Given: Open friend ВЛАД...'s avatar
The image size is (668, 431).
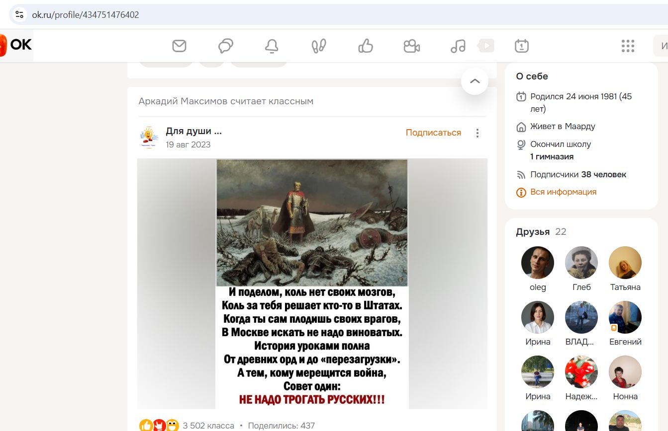Looking at the screenshot, I should click(581, 317).
